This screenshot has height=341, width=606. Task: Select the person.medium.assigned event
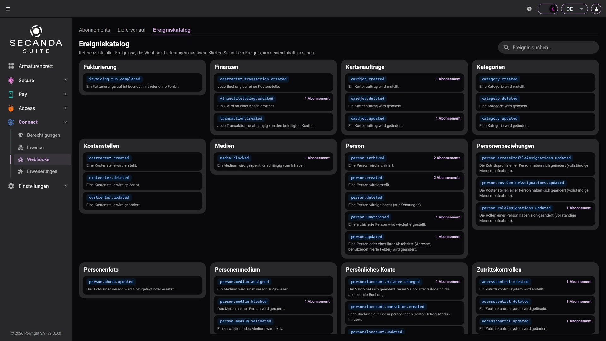(273, 285)
